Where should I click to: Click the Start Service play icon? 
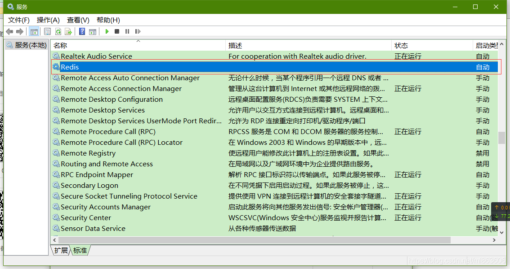pyautogui.click(x=107, y=31)
